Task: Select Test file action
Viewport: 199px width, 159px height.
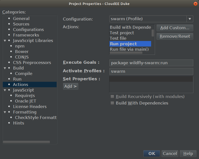Action: (118, 38)
